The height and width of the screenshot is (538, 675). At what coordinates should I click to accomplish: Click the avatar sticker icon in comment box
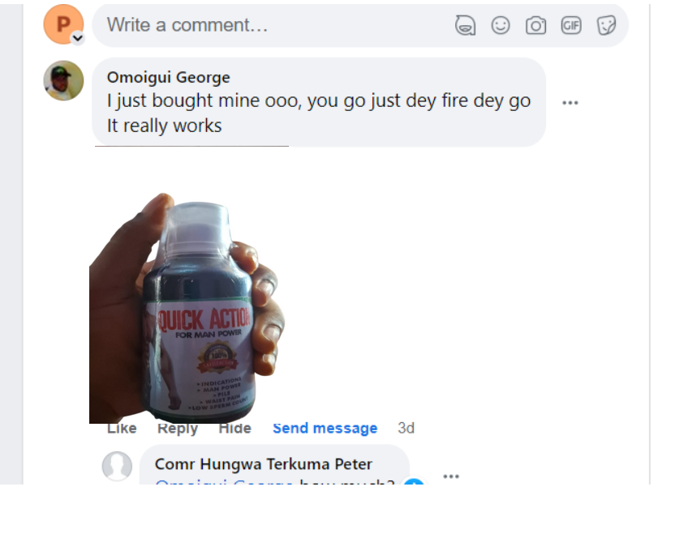(465, 26)
